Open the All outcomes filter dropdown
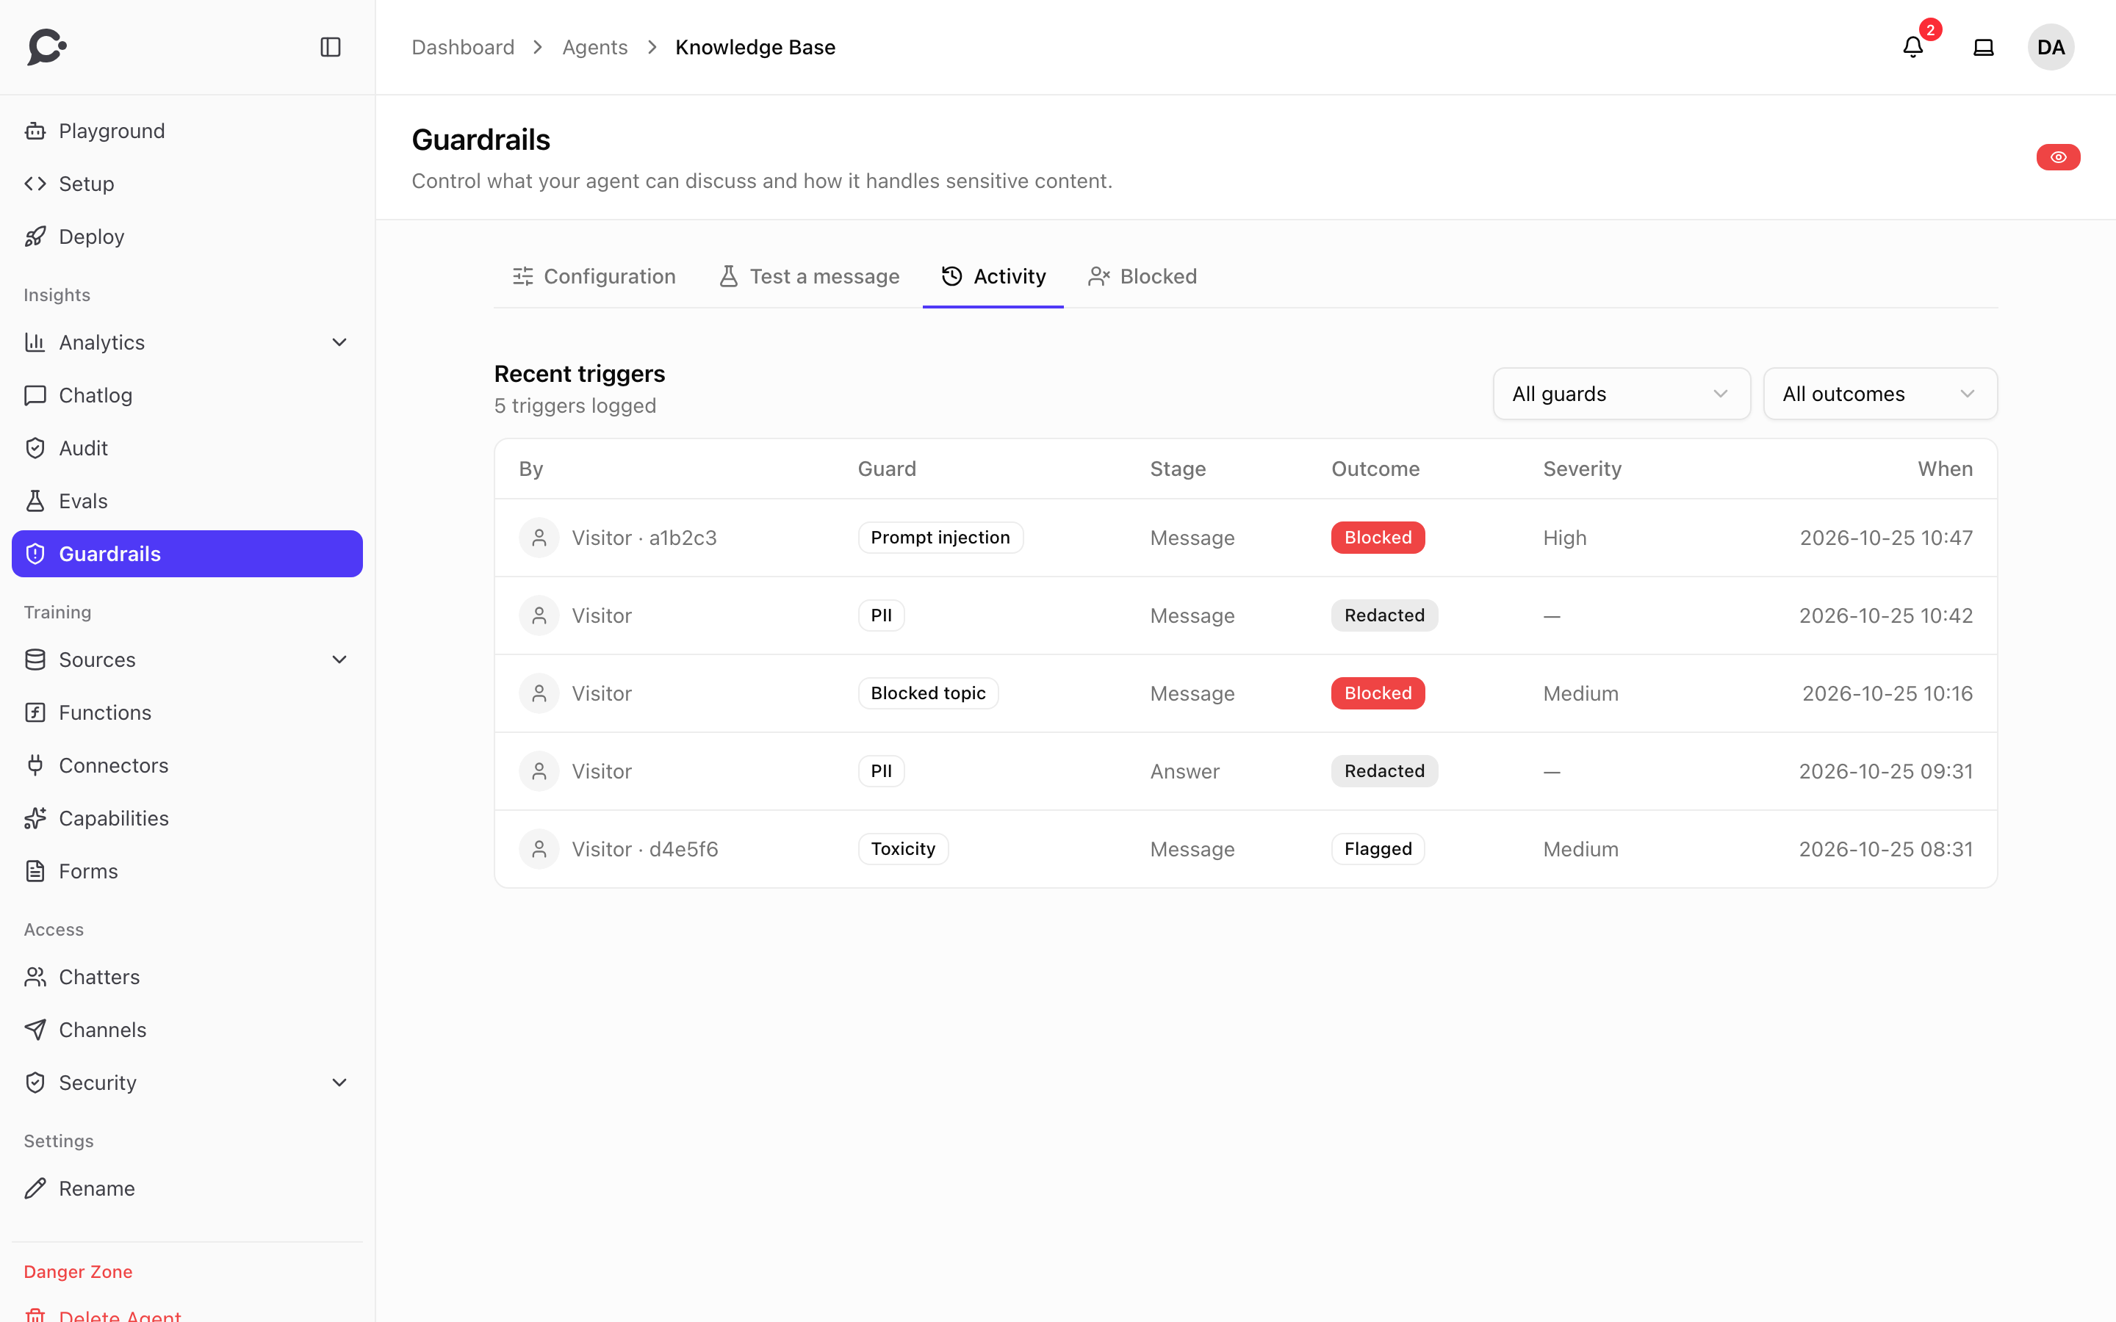2116x1322 pixels. [1880, 394]
